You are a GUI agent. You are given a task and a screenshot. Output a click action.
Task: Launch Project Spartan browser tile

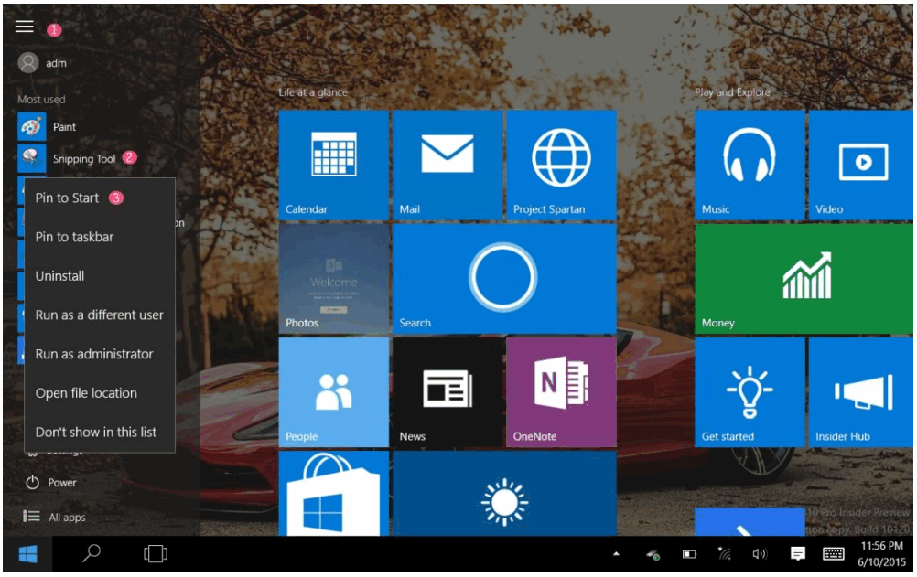(561, 165)
